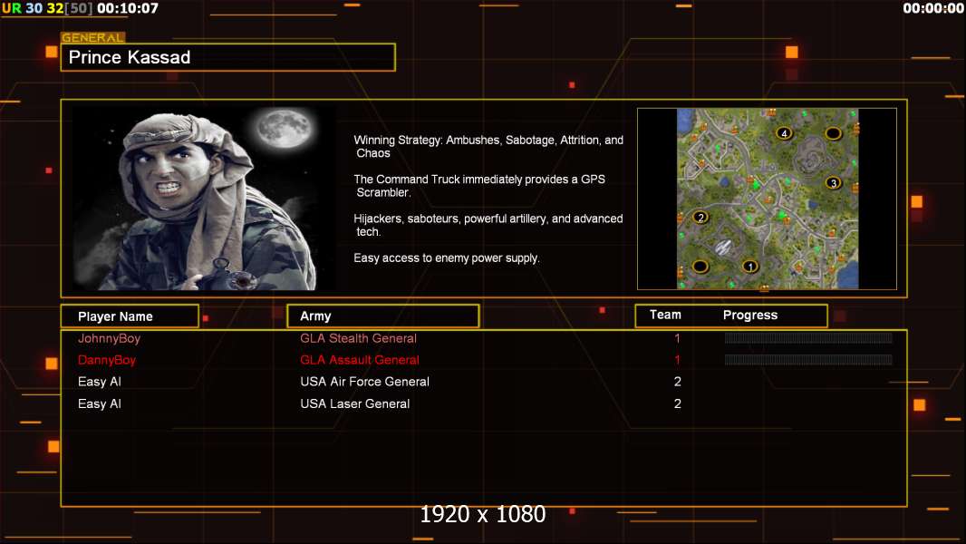Select start position 4 on the minimap
Image resolution: width=966 pixels, height=544 pixels.
[x=784, y=133]
